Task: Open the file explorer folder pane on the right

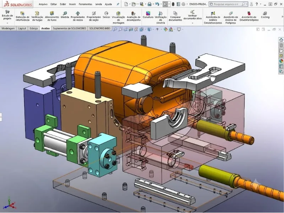Action: point(281,50)
